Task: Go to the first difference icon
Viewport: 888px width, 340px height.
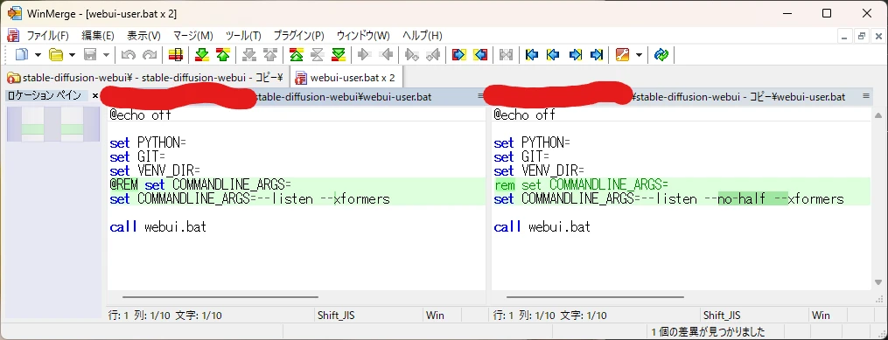Action: click(x=296, y=55)
